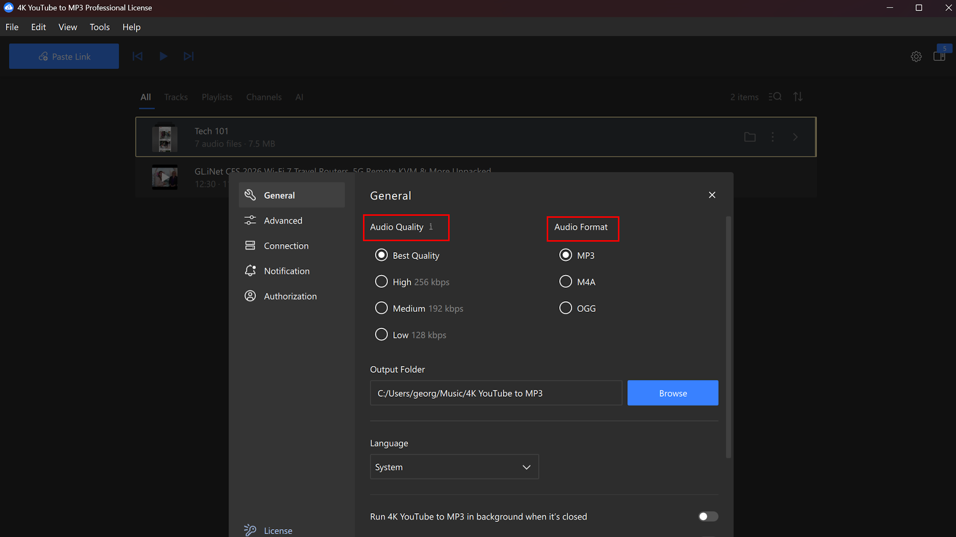Select High 256 kbps quality
This screenshot has height=537, width=956.
(x=412, y=281)
